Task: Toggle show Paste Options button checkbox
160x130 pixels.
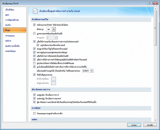Action: tap(34, 95)
